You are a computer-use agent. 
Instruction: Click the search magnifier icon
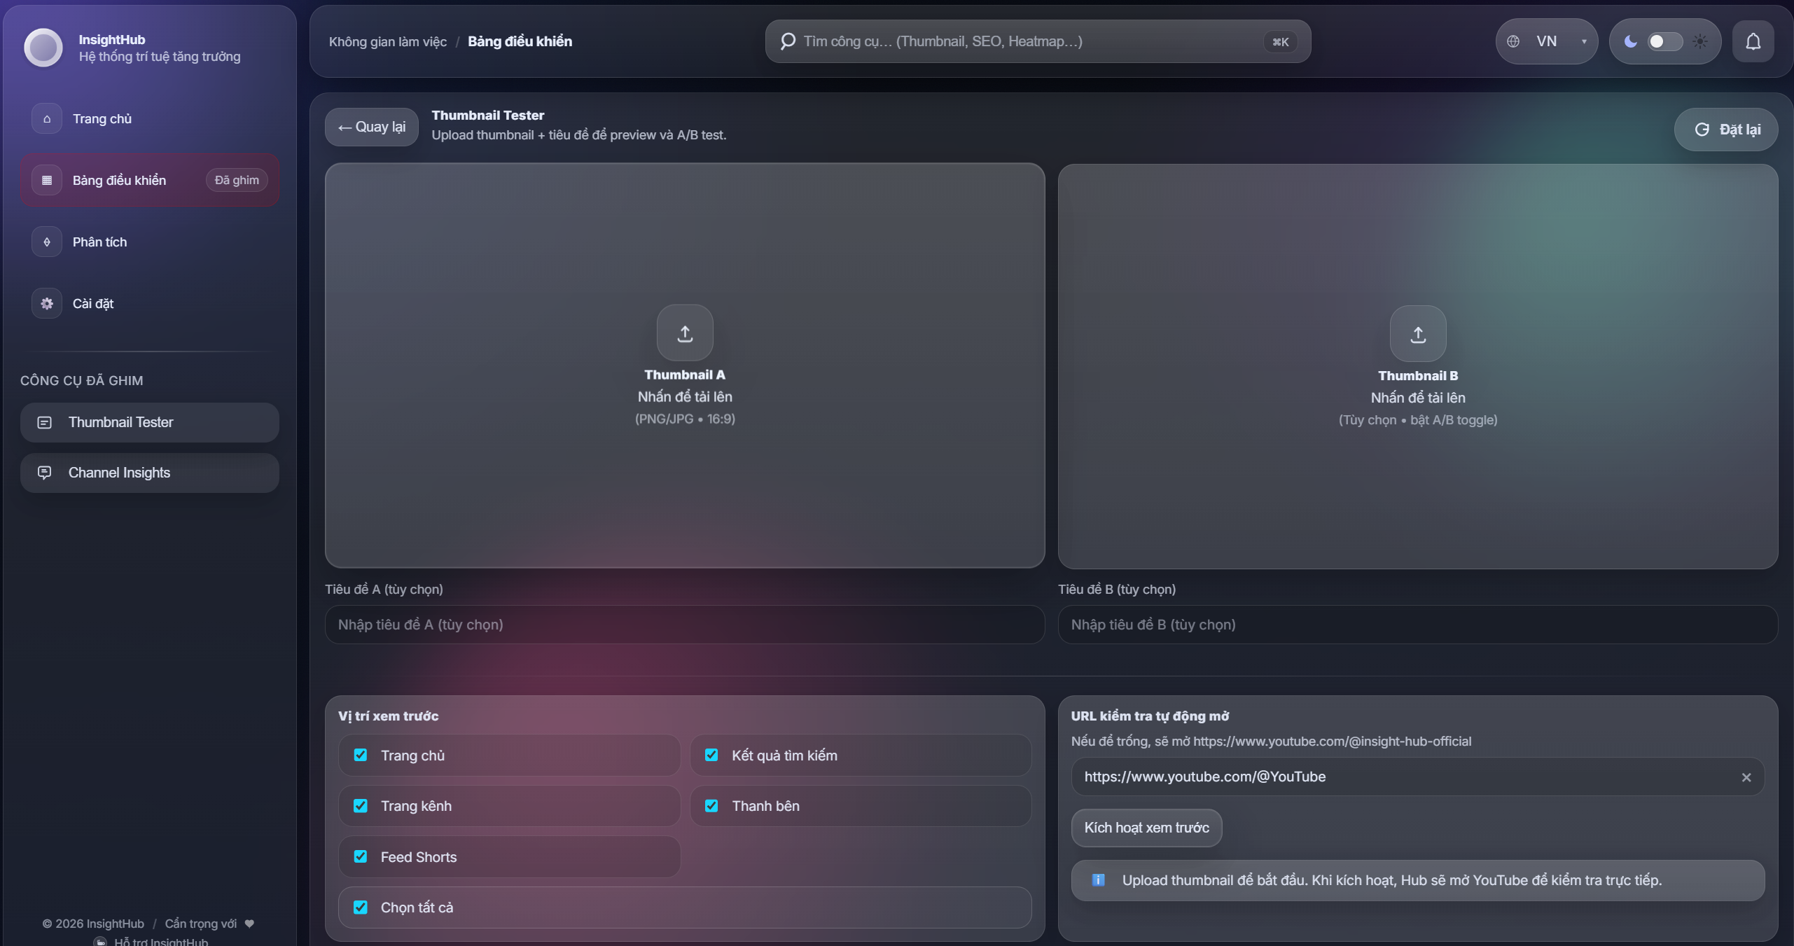tap(788, 41)
